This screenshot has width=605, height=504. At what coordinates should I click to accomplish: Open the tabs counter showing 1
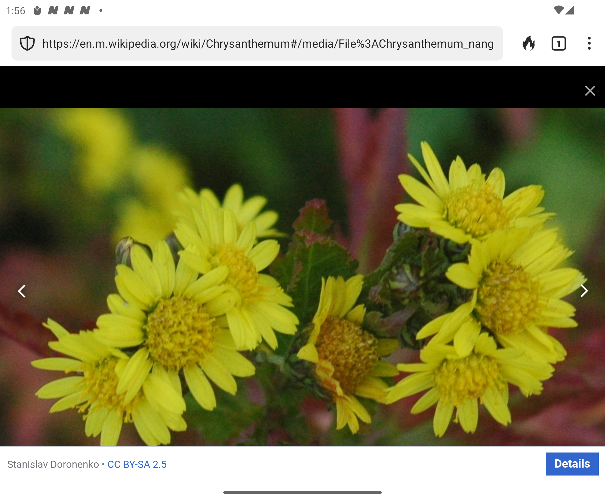559,44
